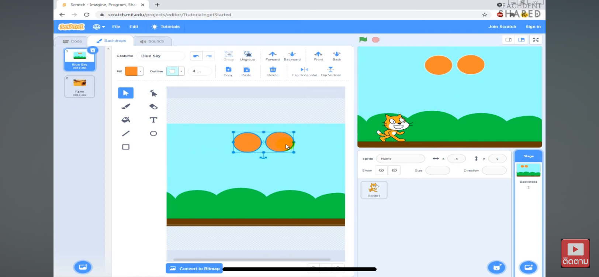The width and height of the screenshot is (599, 277).
Task: Hide the sprite with crossed eye icon
Action: pyautogui.click(x=394, y=170)
